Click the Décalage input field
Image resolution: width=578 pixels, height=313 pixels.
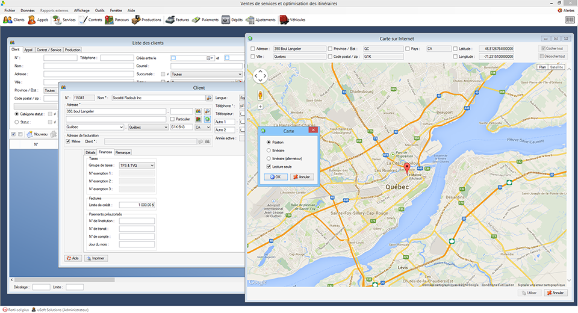pos(42,287)
